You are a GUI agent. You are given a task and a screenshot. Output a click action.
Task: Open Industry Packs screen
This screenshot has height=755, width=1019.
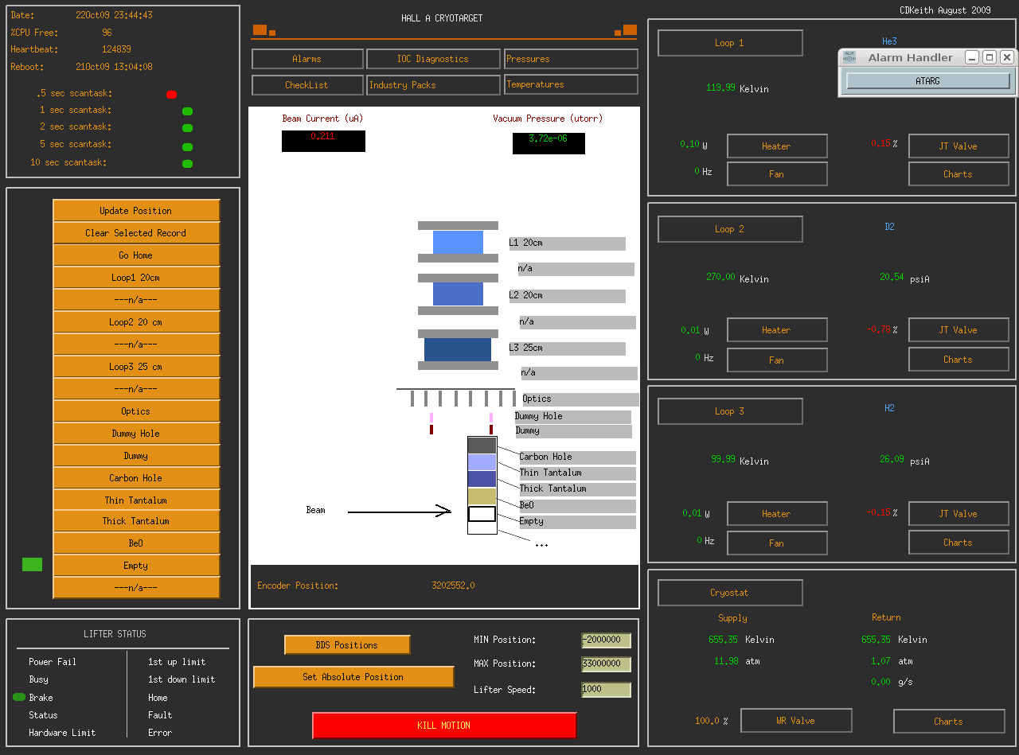432,84
